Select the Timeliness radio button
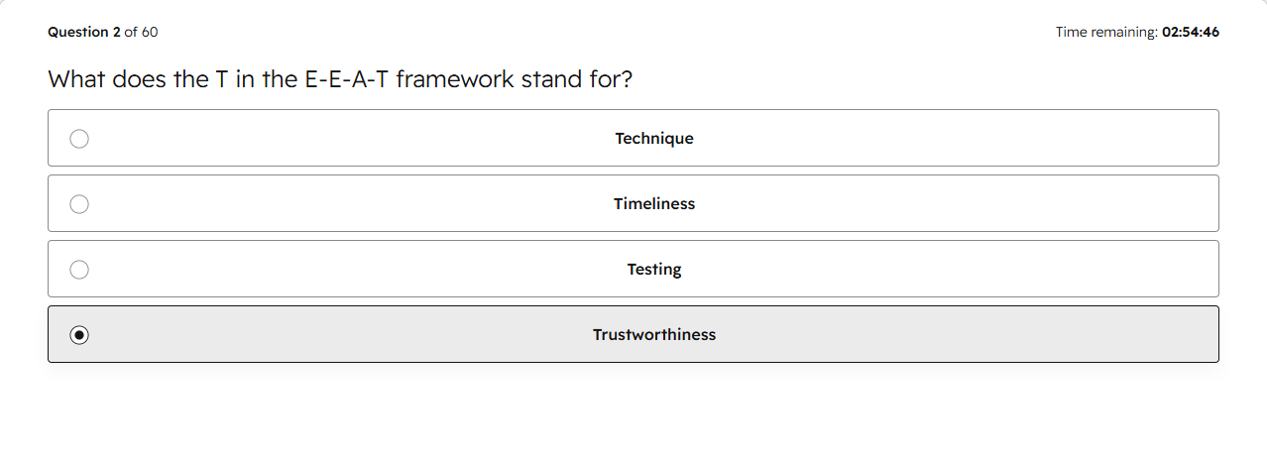 (79, 204)
